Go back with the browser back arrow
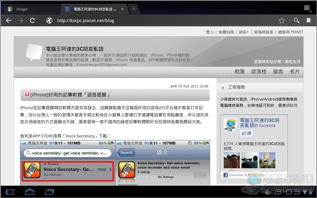 pyautogui.click(x=9, y=20)
